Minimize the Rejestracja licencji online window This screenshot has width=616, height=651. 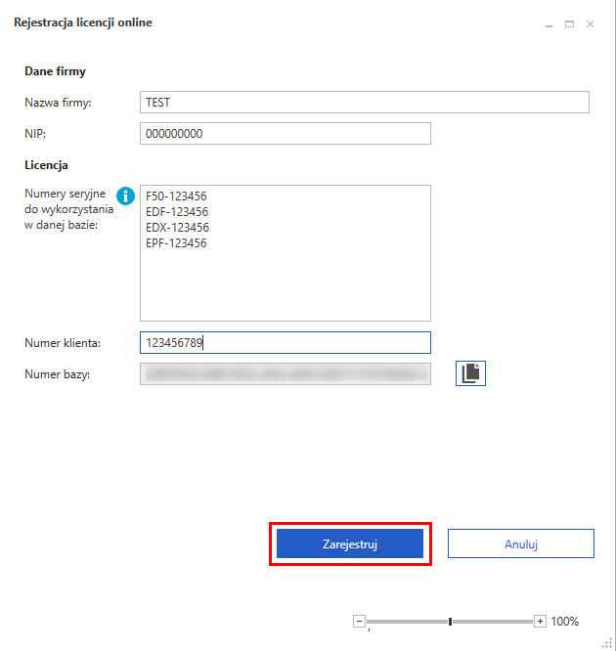click(x=549, y=24)
